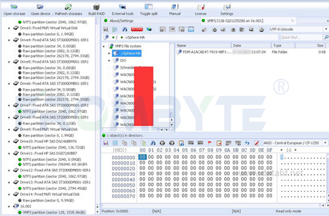The width and height of the screenshot is (329, 216).
Task: Sort the file list by the Date column
Action: coord(251,45)
